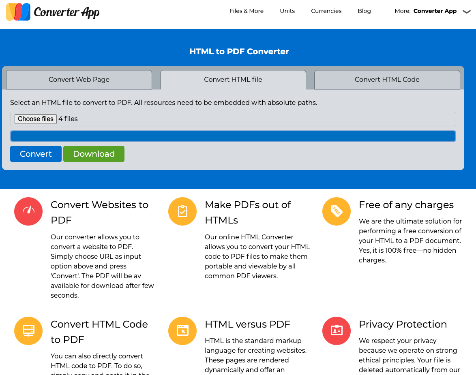The width and height of the screenshot is (476, 375).
Task: Switch to the Convert HTML Code tab
Action: [x=387, y=79]
